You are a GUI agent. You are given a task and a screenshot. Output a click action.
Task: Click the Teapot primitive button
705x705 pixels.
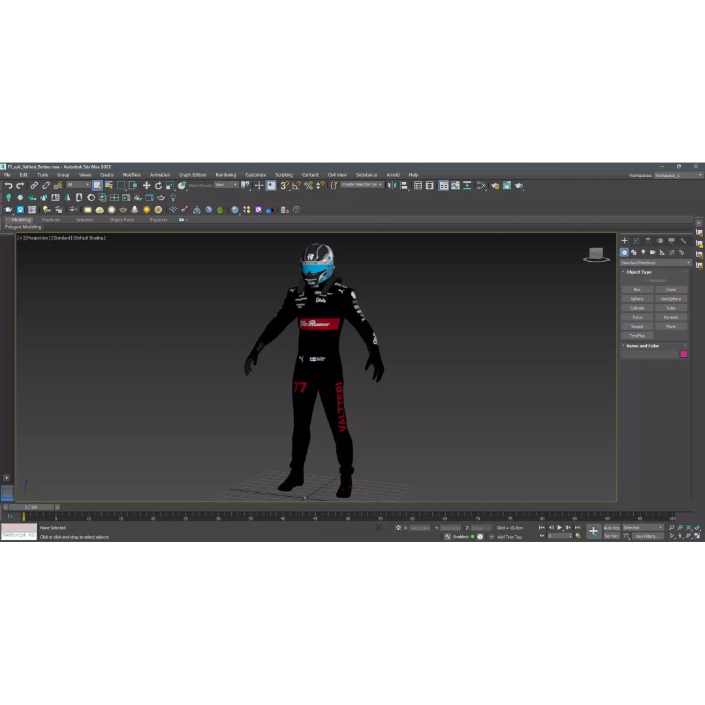click(x=636, y=326)
